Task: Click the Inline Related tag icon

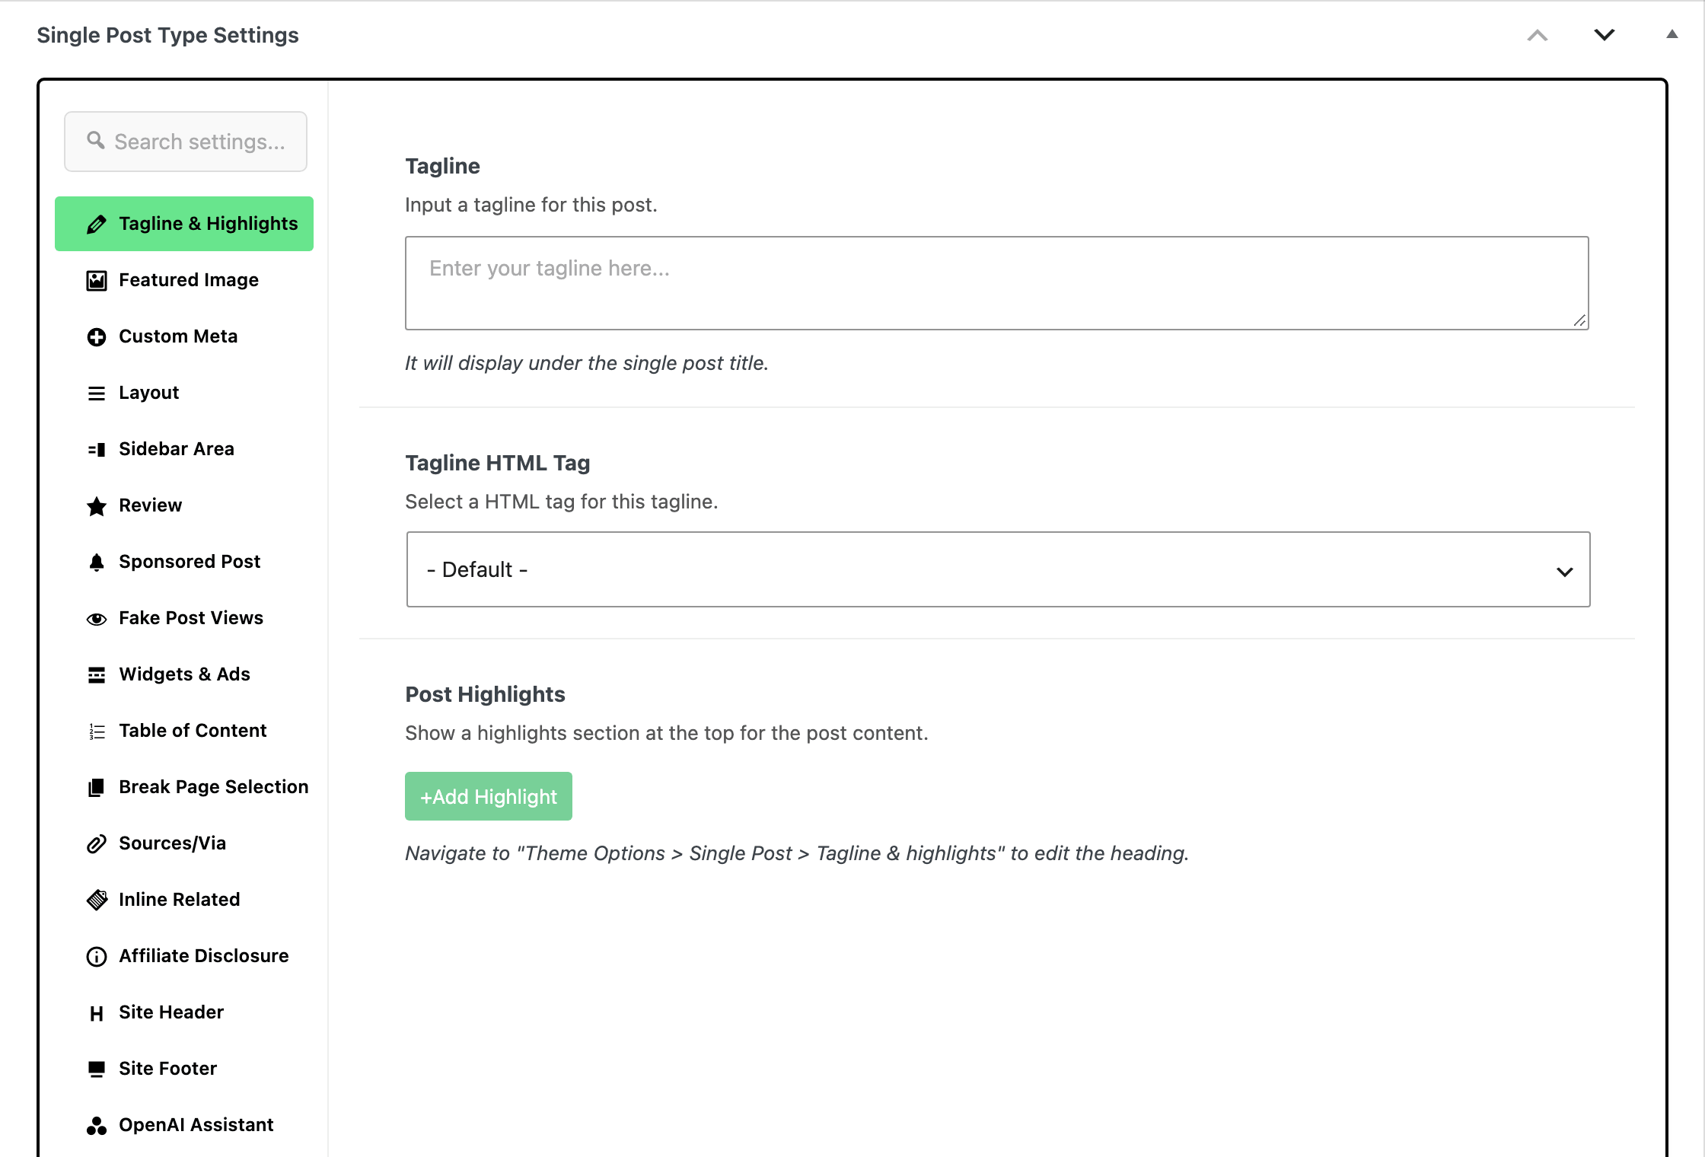Action: pos(97,900)
